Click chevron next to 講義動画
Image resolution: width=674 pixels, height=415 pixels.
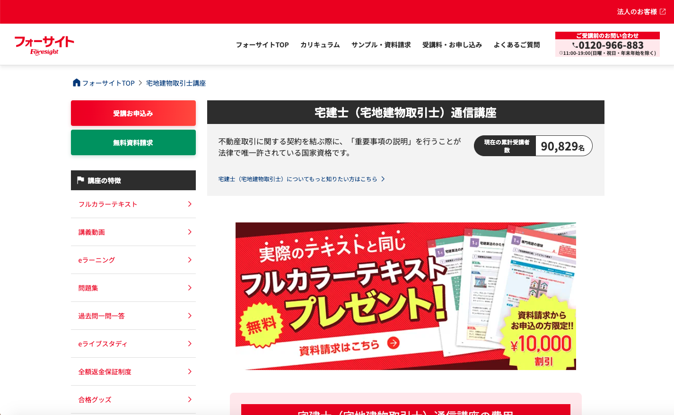coord(190,232)
